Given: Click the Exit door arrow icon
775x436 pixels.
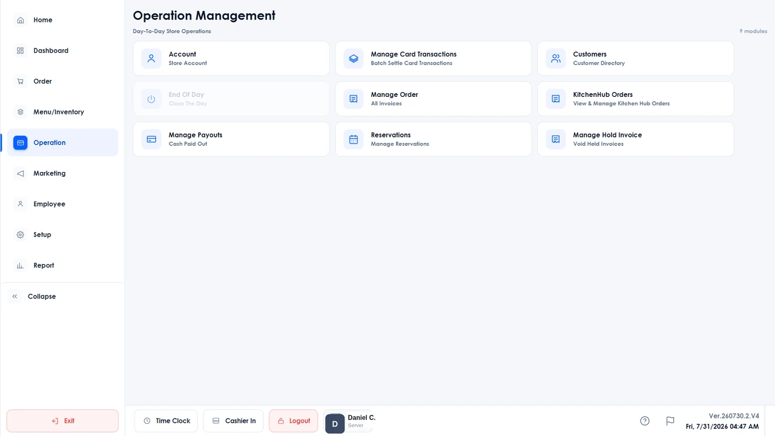Looking at the screenshot, I should coord(55,421).
